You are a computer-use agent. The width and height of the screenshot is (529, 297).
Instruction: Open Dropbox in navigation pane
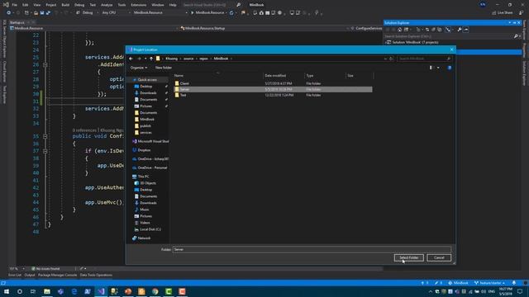tap(144, 150)
